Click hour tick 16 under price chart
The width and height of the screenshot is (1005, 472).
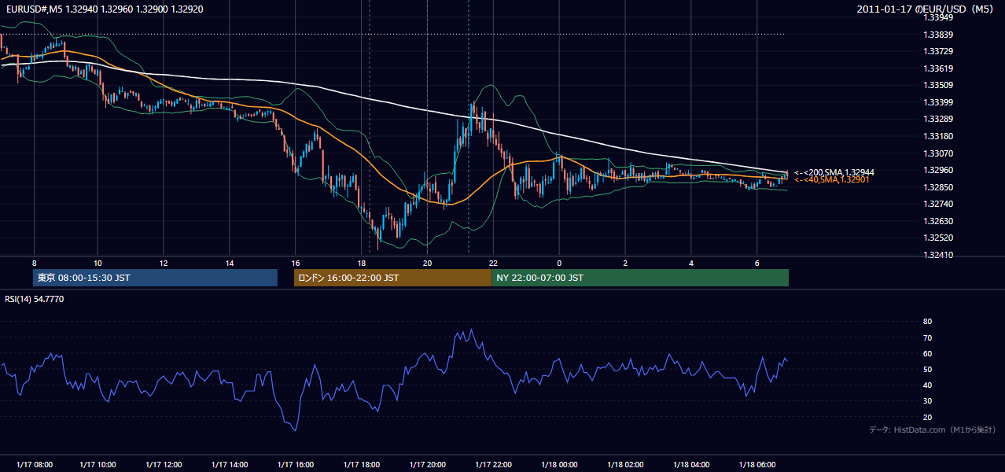296,263
